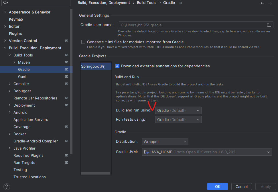Screen dimensions: 278x192
Task: Open the Build and run using dropdown
Action: [178, 110]
